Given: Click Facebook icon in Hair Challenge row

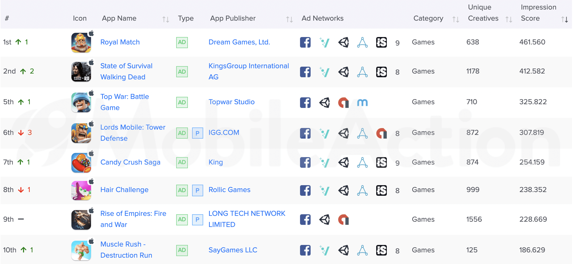Looking at the screenshot, I should click(305, 190).
